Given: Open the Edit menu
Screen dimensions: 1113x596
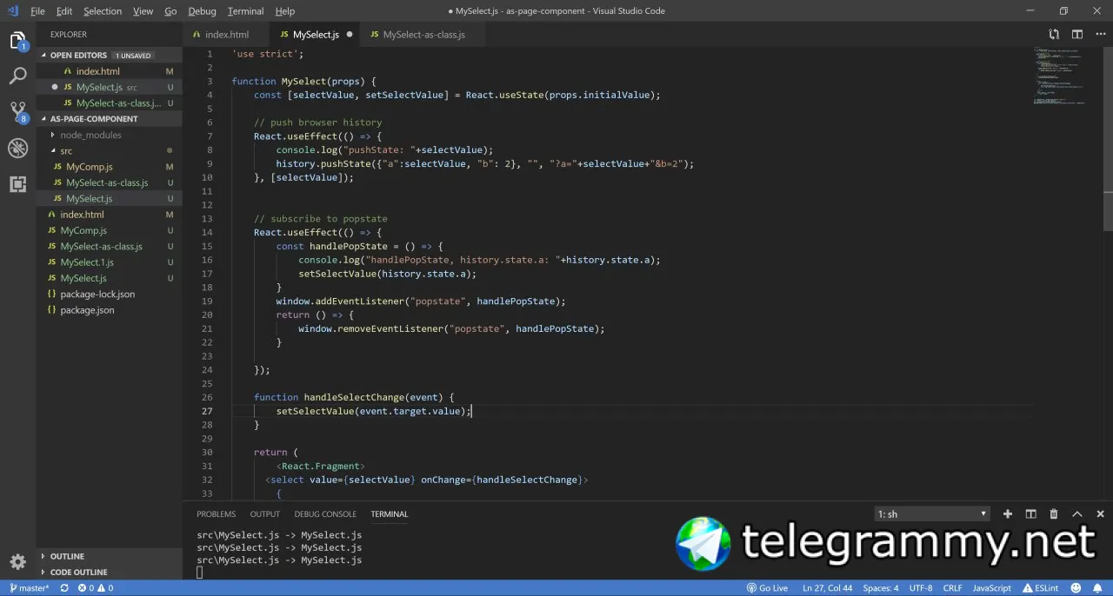Looking at the screenshot, I should tap(64, 11).
